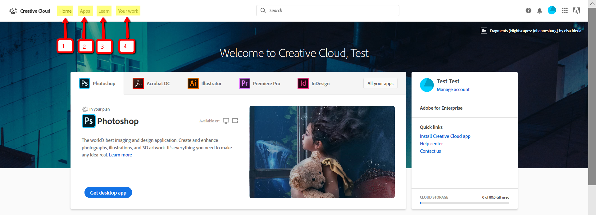Click the Test Test profile avatar in sidebar
This screenshot has height=215, width=596.
coord(427,85)
